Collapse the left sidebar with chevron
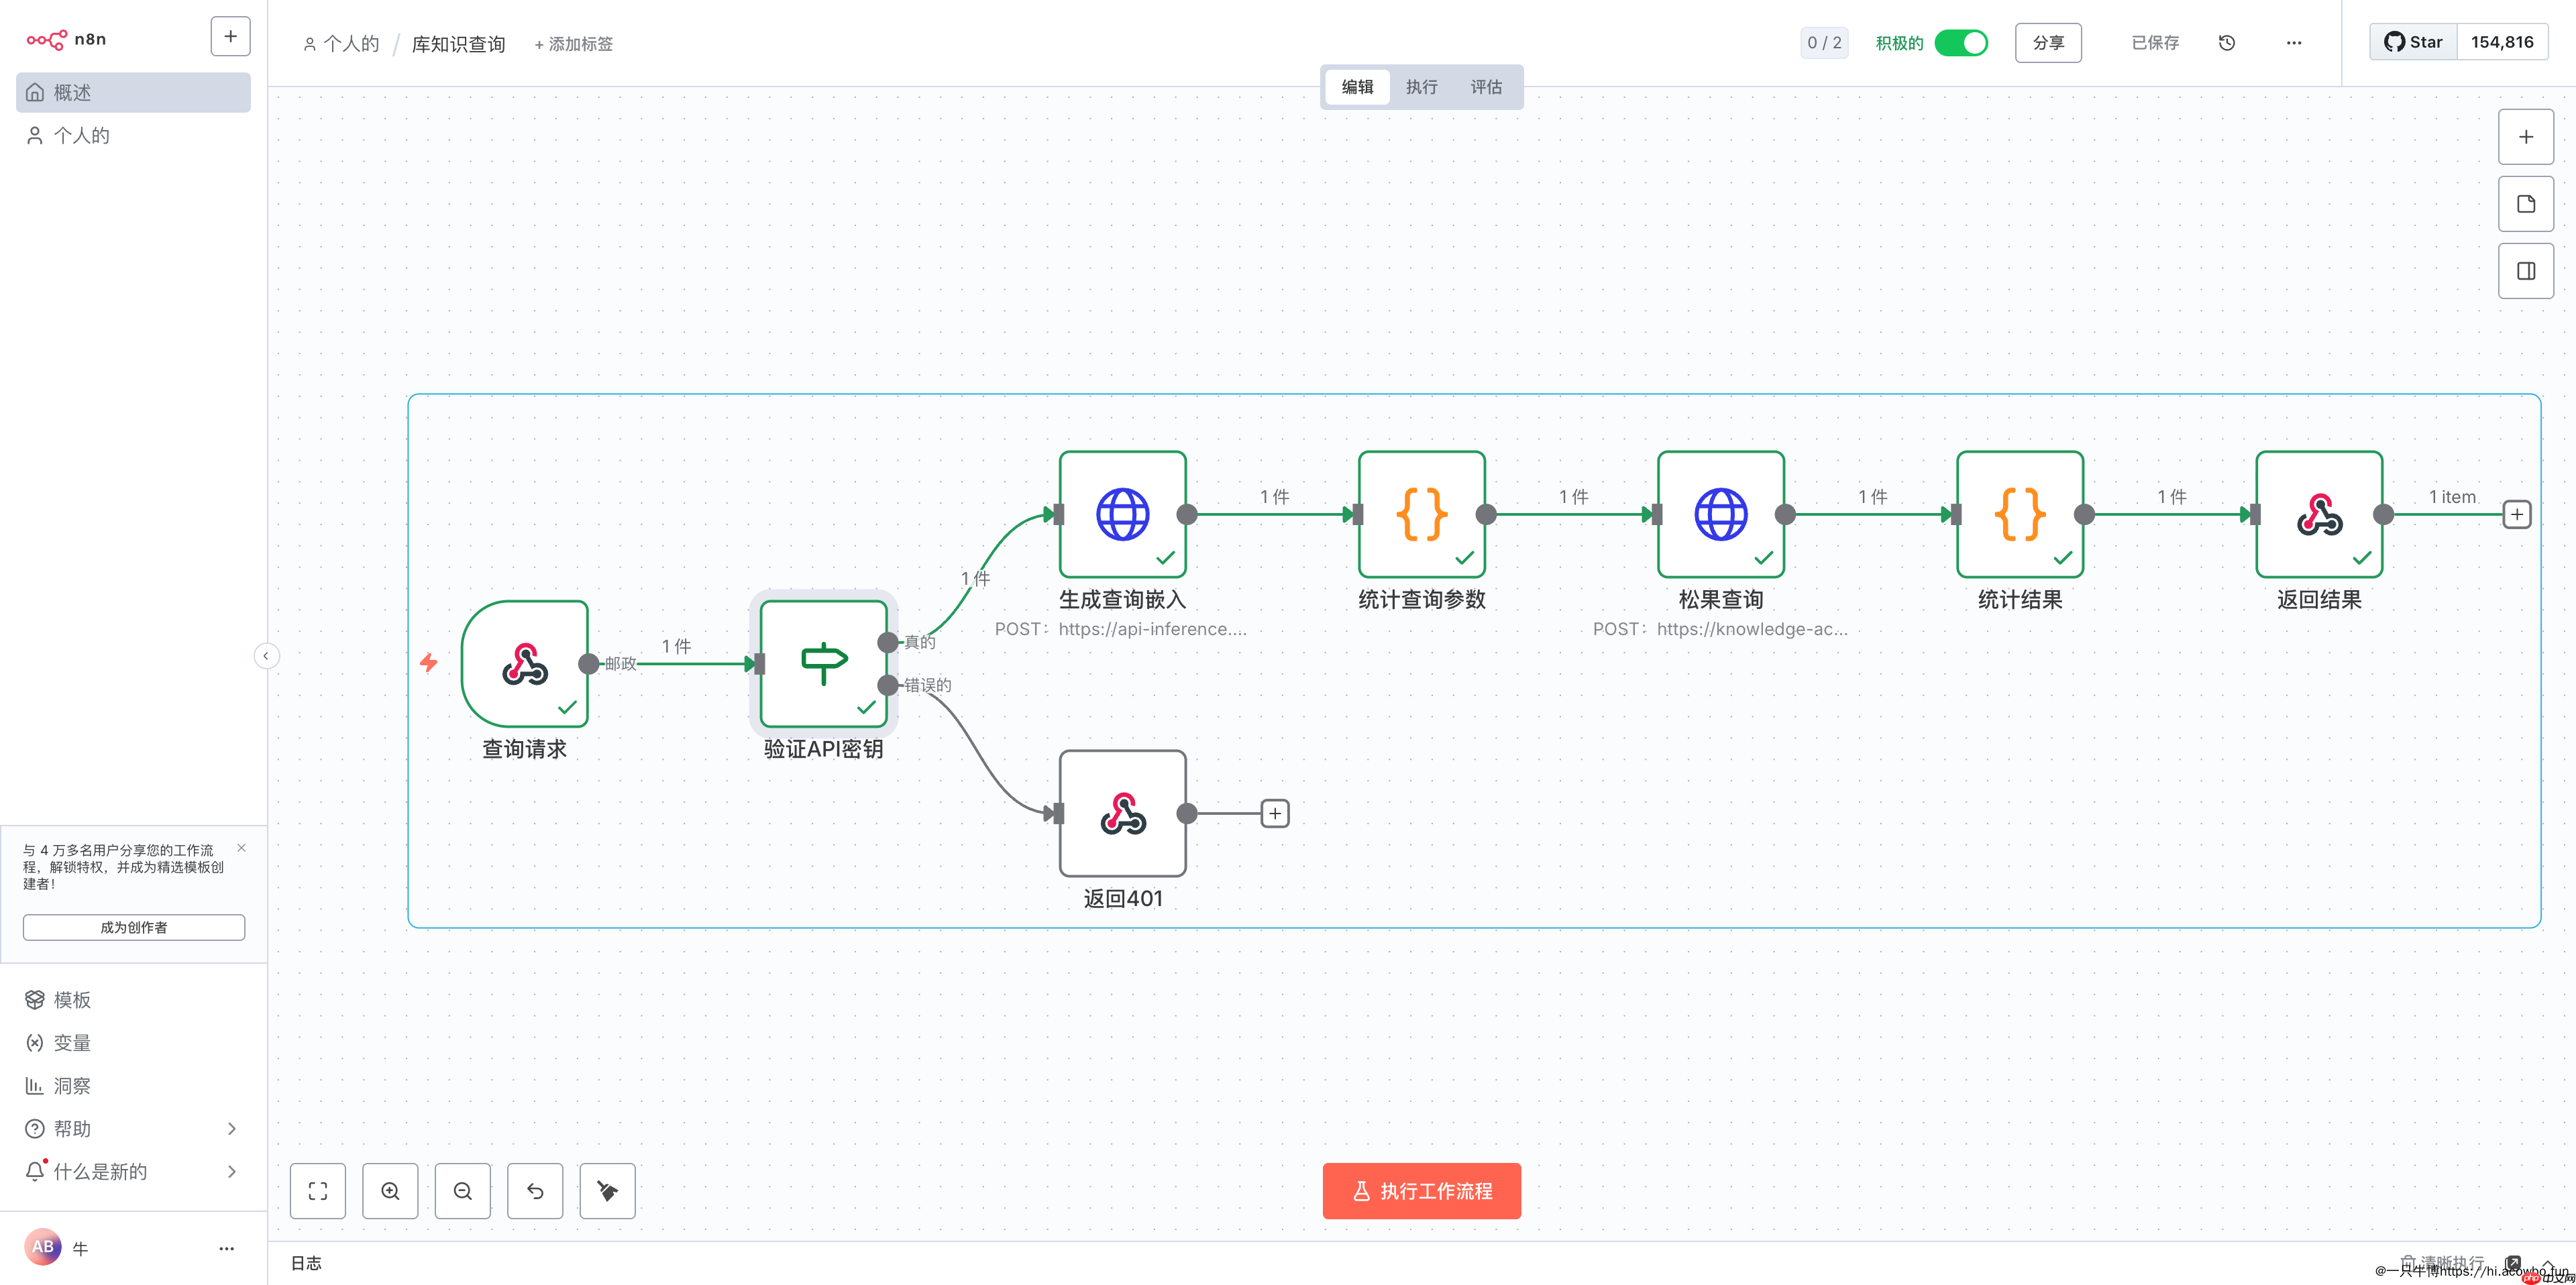Viewport: 2576px width, 1285px height. [x=266, y=656]
